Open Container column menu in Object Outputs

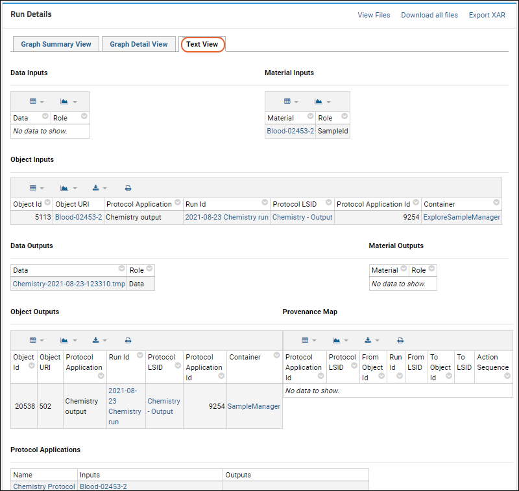pyautogui.click(x=277, y=355)
